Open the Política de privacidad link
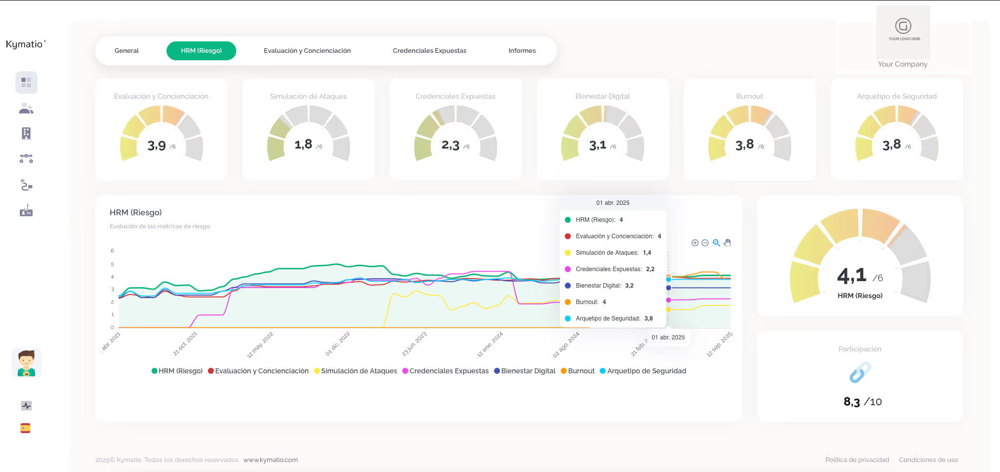1000x472 pixels. click(x=857, y=460)
